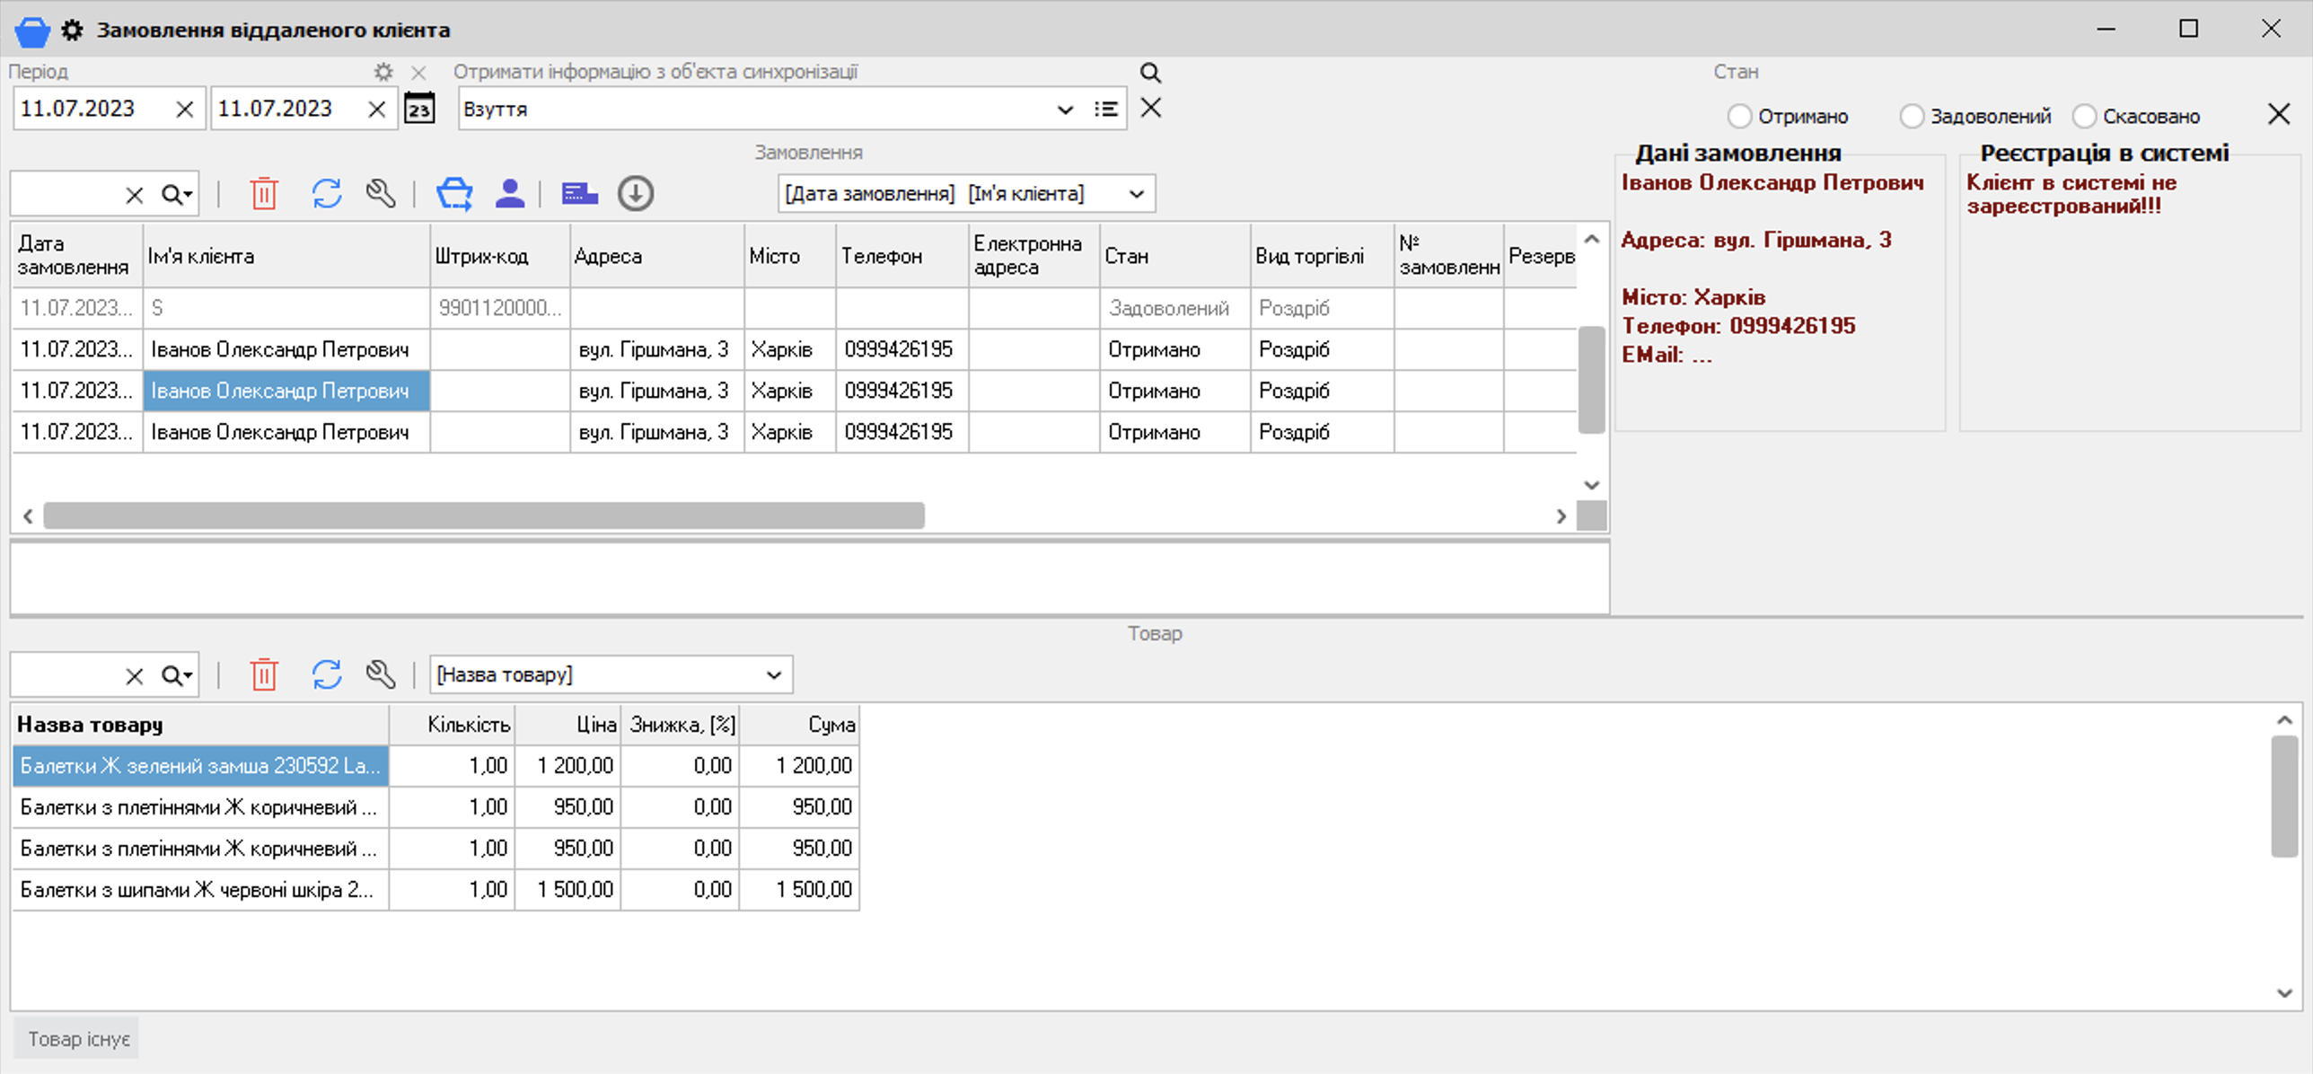Open the calendar period picker
Viewport: 2313px width, 1074px height.
419,110
